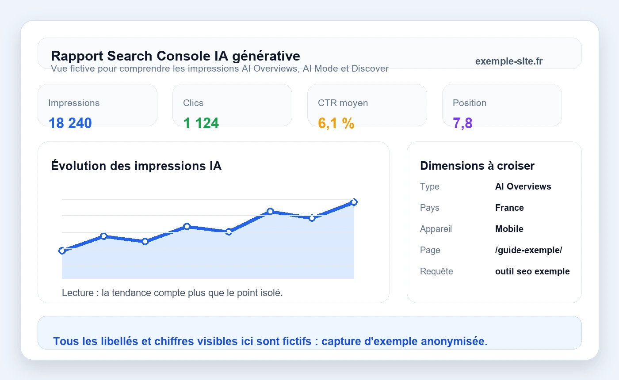Select the 18 240 impressions value
Image resolution: width=619 pixels, height=380 pixels.
(70, 123)
